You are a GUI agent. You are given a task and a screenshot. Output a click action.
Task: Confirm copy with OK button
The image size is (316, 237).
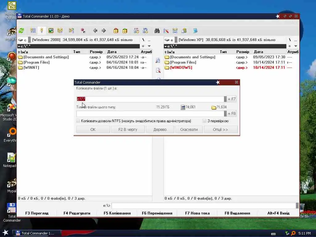pyautogui.click(x=93, y=129)
